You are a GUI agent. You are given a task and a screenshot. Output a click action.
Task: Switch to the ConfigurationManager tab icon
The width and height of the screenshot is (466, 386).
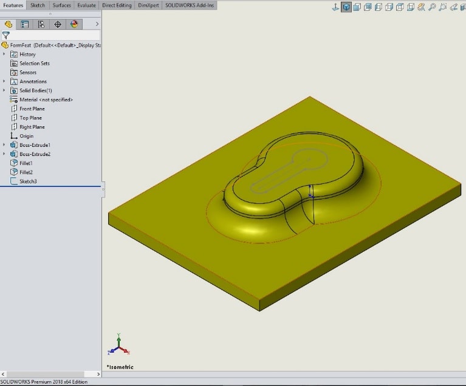point(41,24)
